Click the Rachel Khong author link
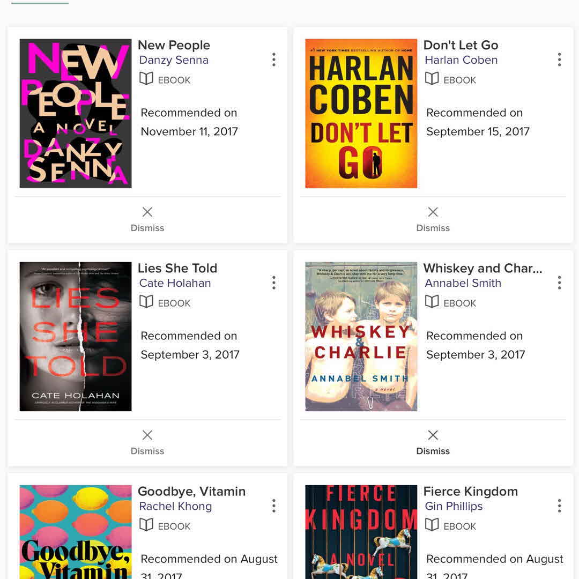The image size is (579, 579). point(175,506)
